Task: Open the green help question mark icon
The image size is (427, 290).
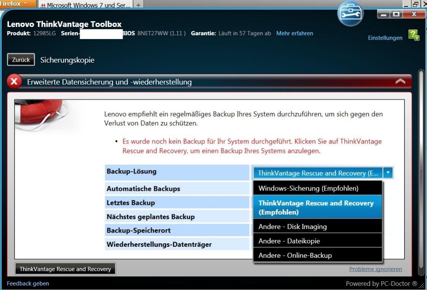Action: [414, 35]
